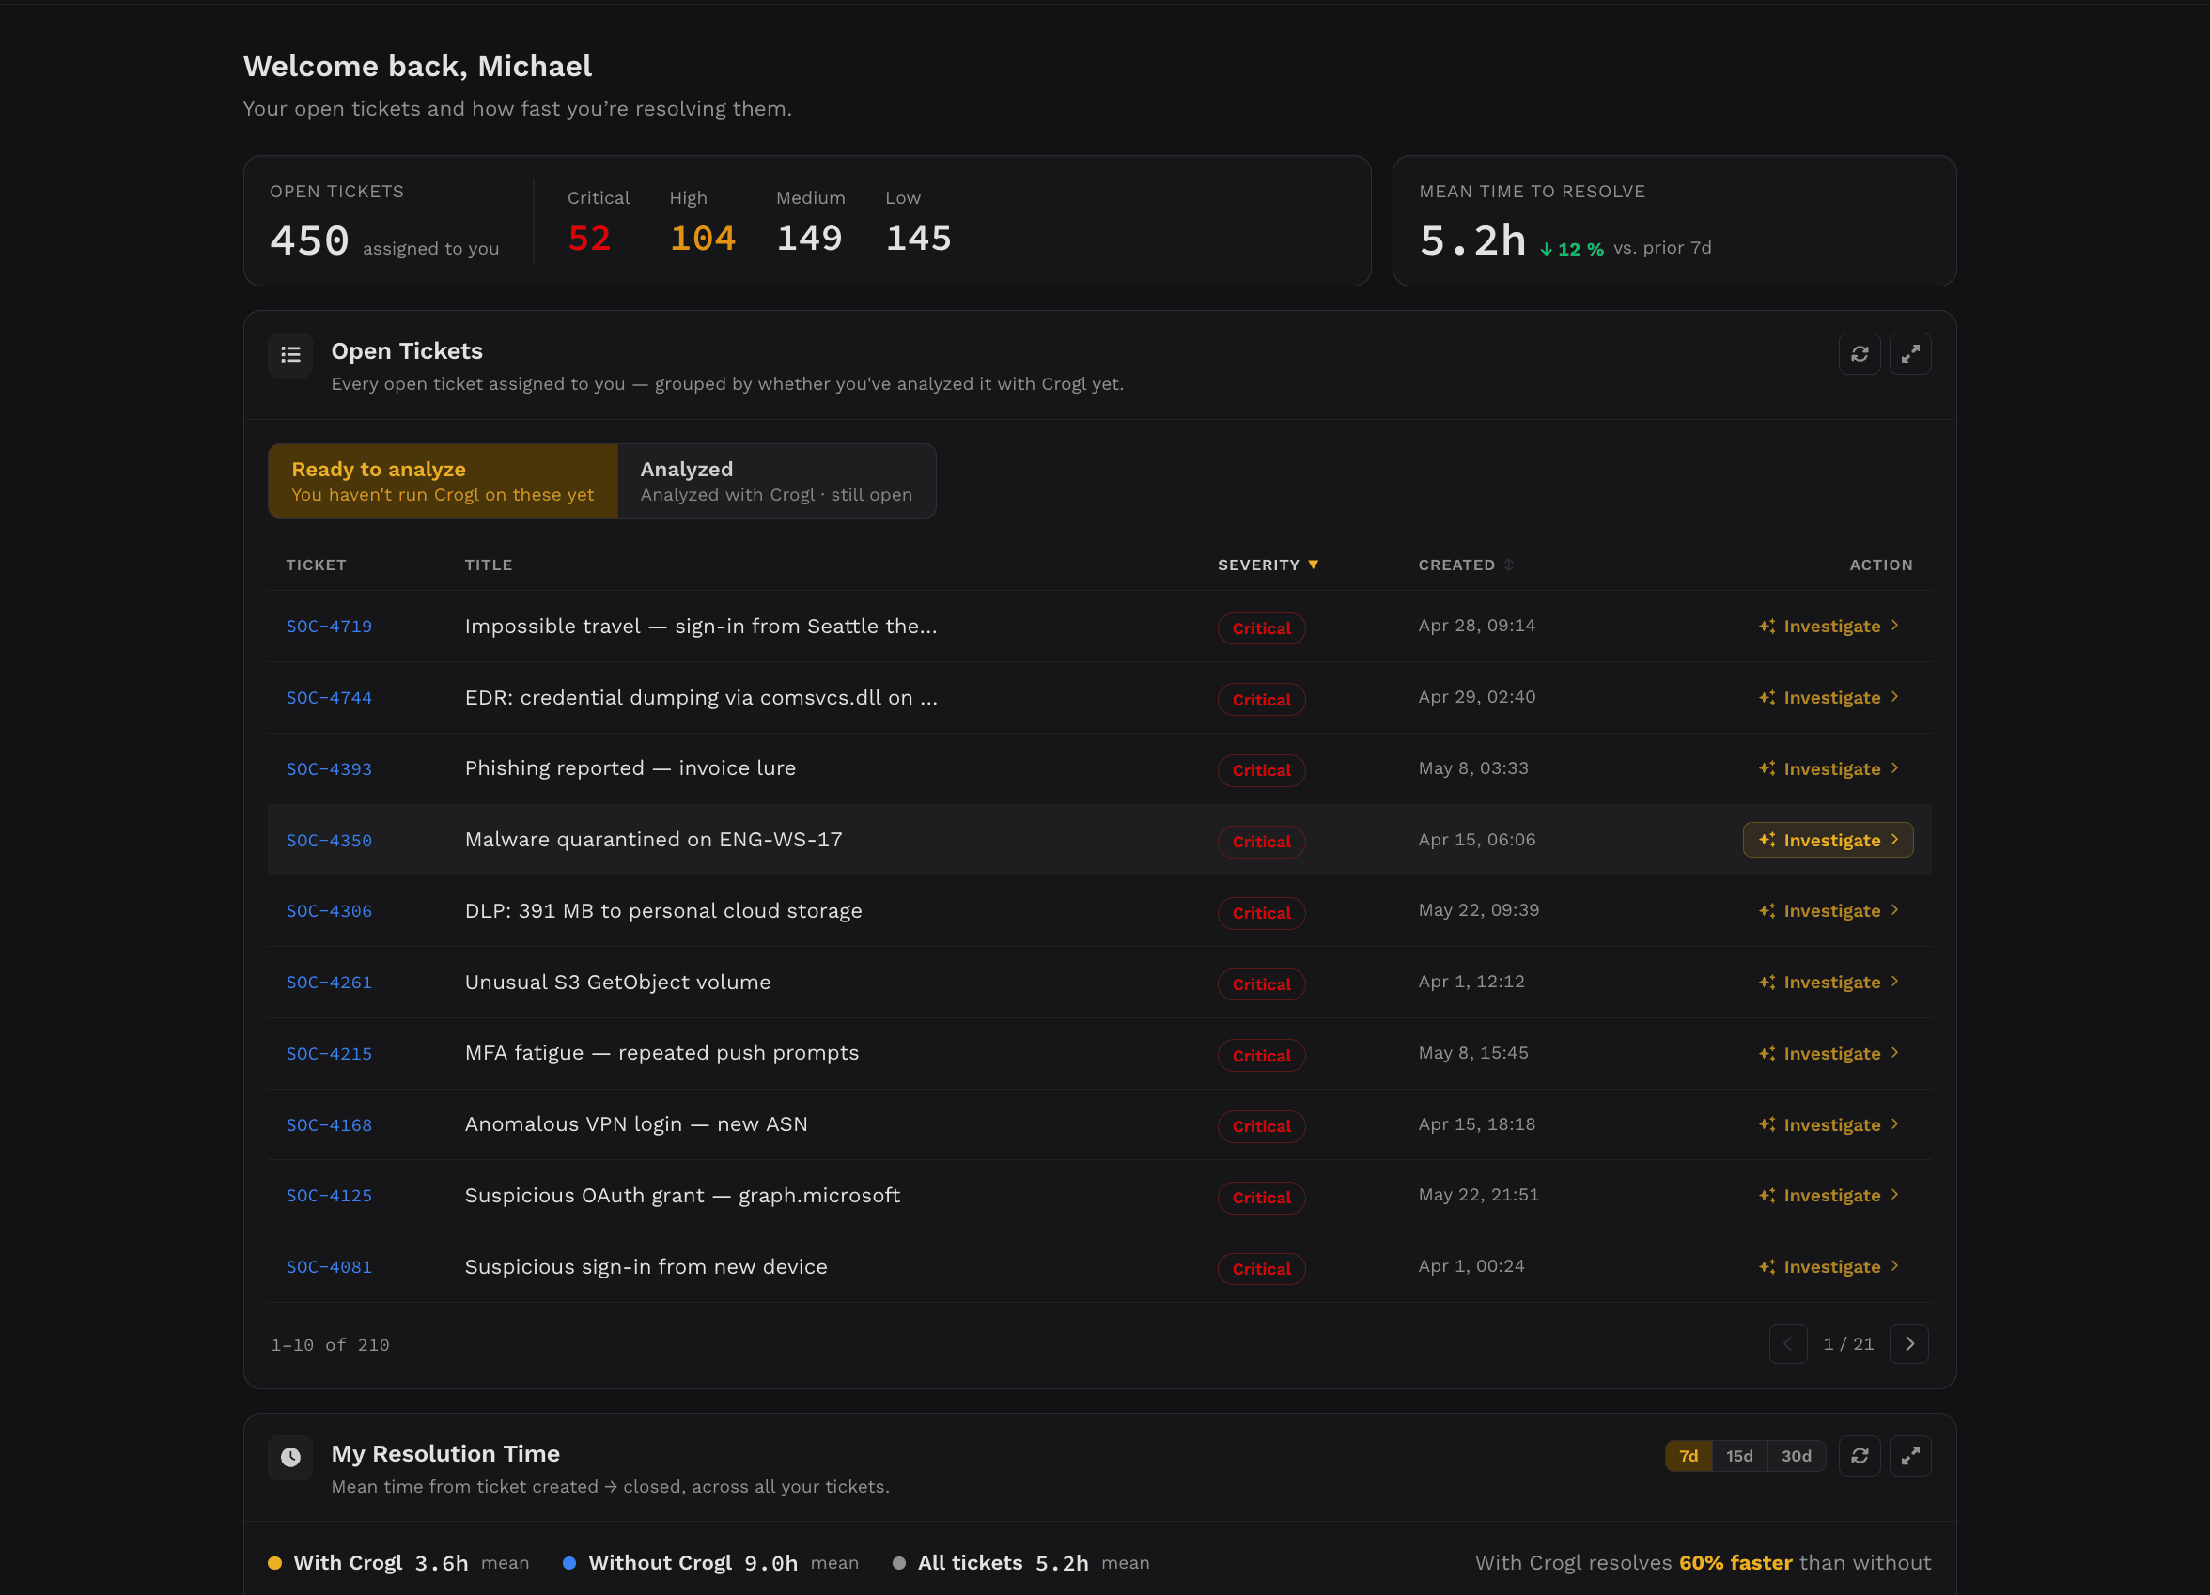
Task: Open ticket SOC-4215
Action: (330, 1053)
